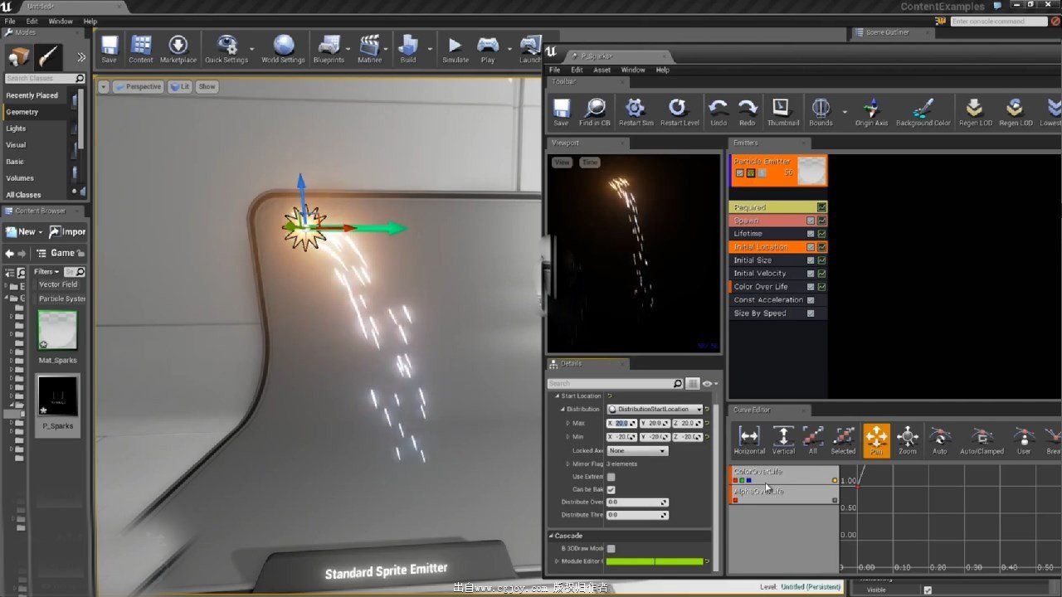
Task: Toggle Bounds in the Cascade toolbar
Action: click(821, 112)
